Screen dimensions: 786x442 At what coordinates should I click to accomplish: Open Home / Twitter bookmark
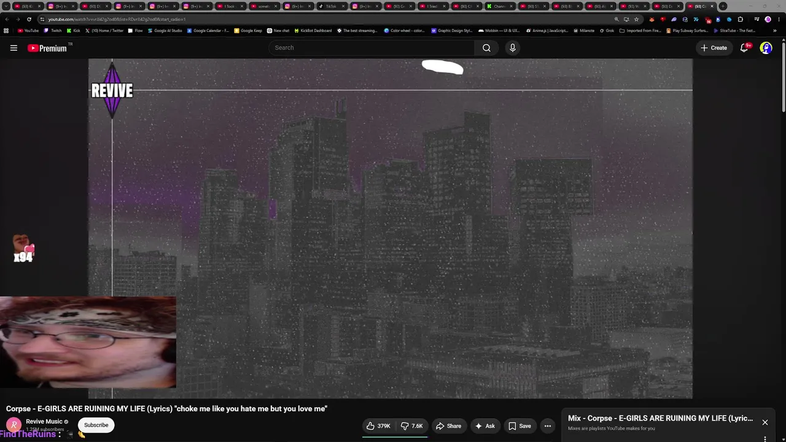[104, 31]
